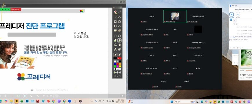Click the plus new chat button in chat panel
The image size is (252, 104).
[x=238, y=14]
